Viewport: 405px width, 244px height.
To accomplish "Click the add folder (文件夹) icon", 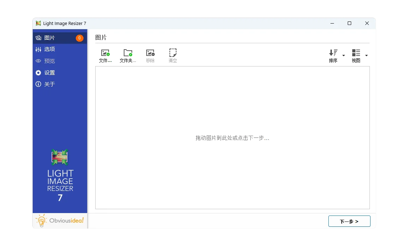I will (128, 53).
